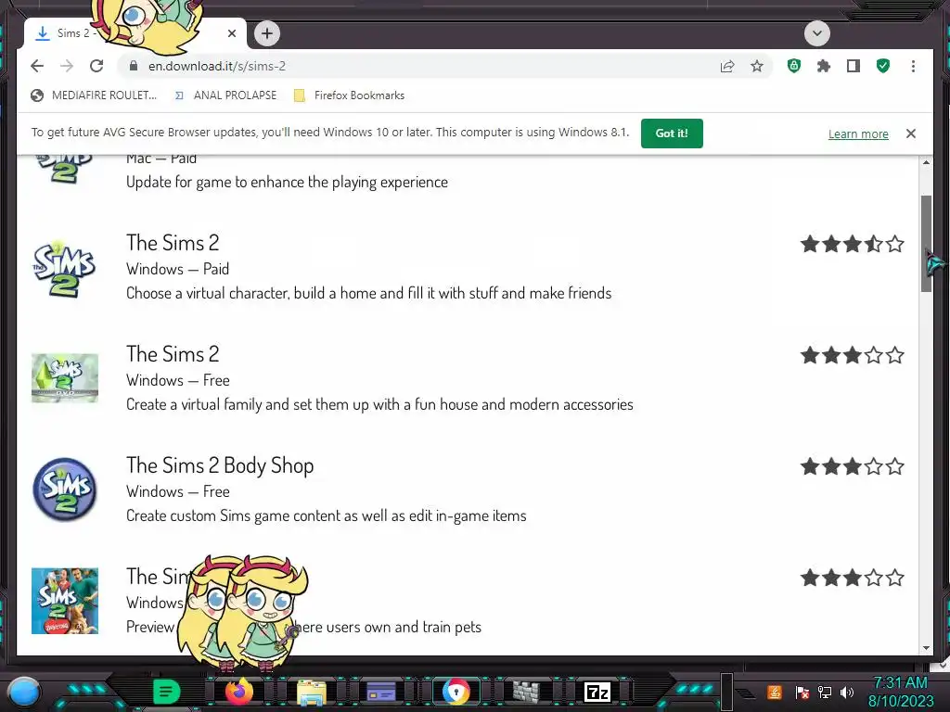The height and width of the screenshot is (712, 950).
Task: Open the browser three-dot menu
Action: (913, 66)
